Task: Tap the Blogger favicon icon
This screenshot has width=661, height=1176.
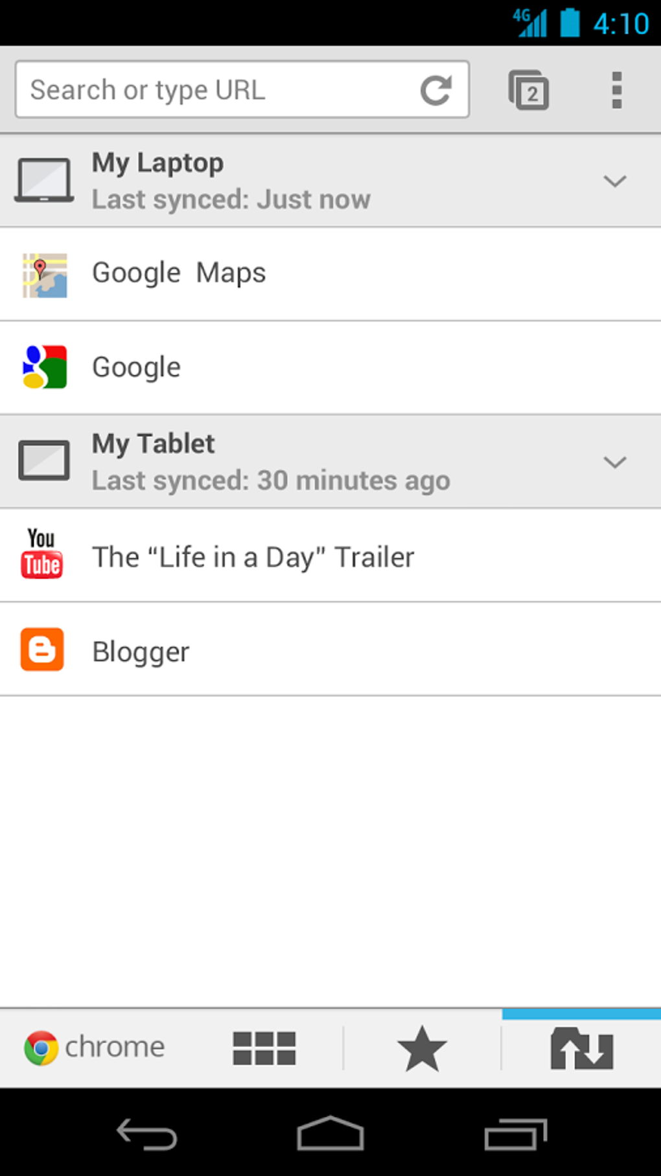Action: coord(42,649)
